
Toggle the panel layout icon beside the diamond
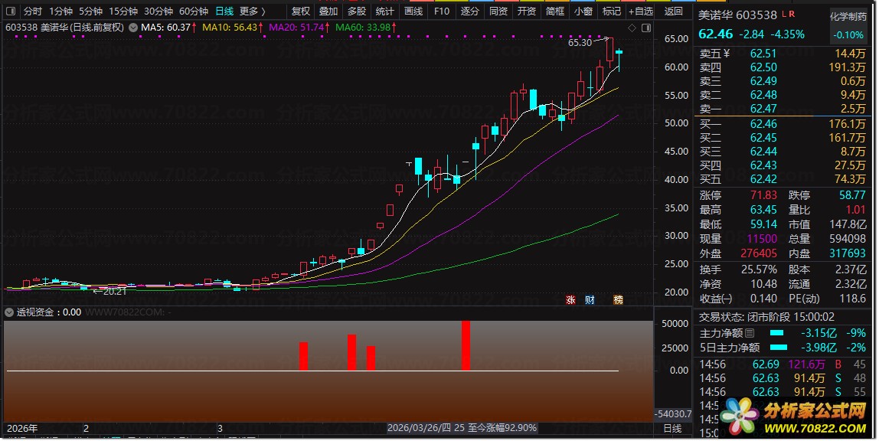tap(645, 28)
